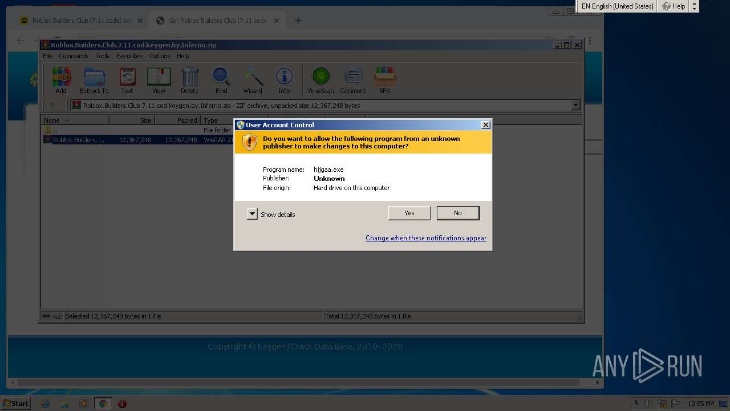The width and height of the screenshot is (730, 411).
Task: Open Internet Explorer from the taskbar
Action: pos(46,404)
